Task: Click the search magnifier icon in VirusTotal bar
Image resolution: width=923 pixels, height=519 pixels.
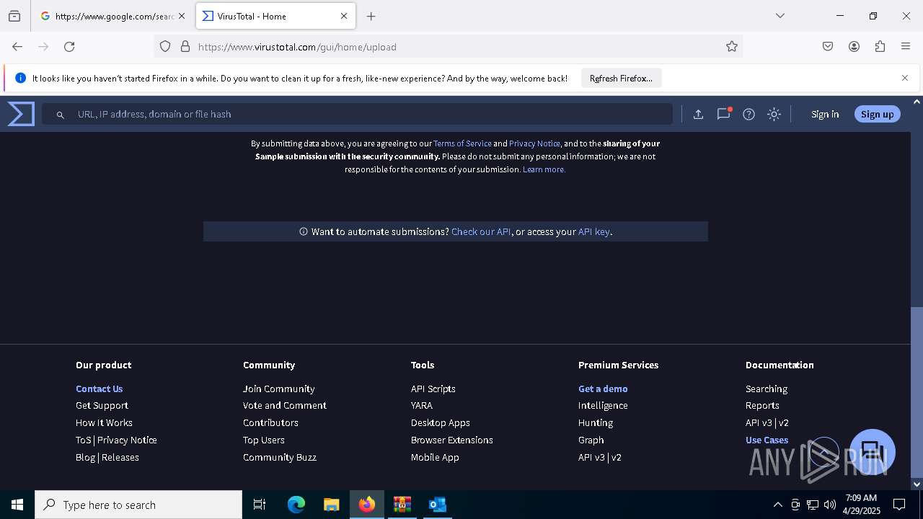Action: pos(61,115)
